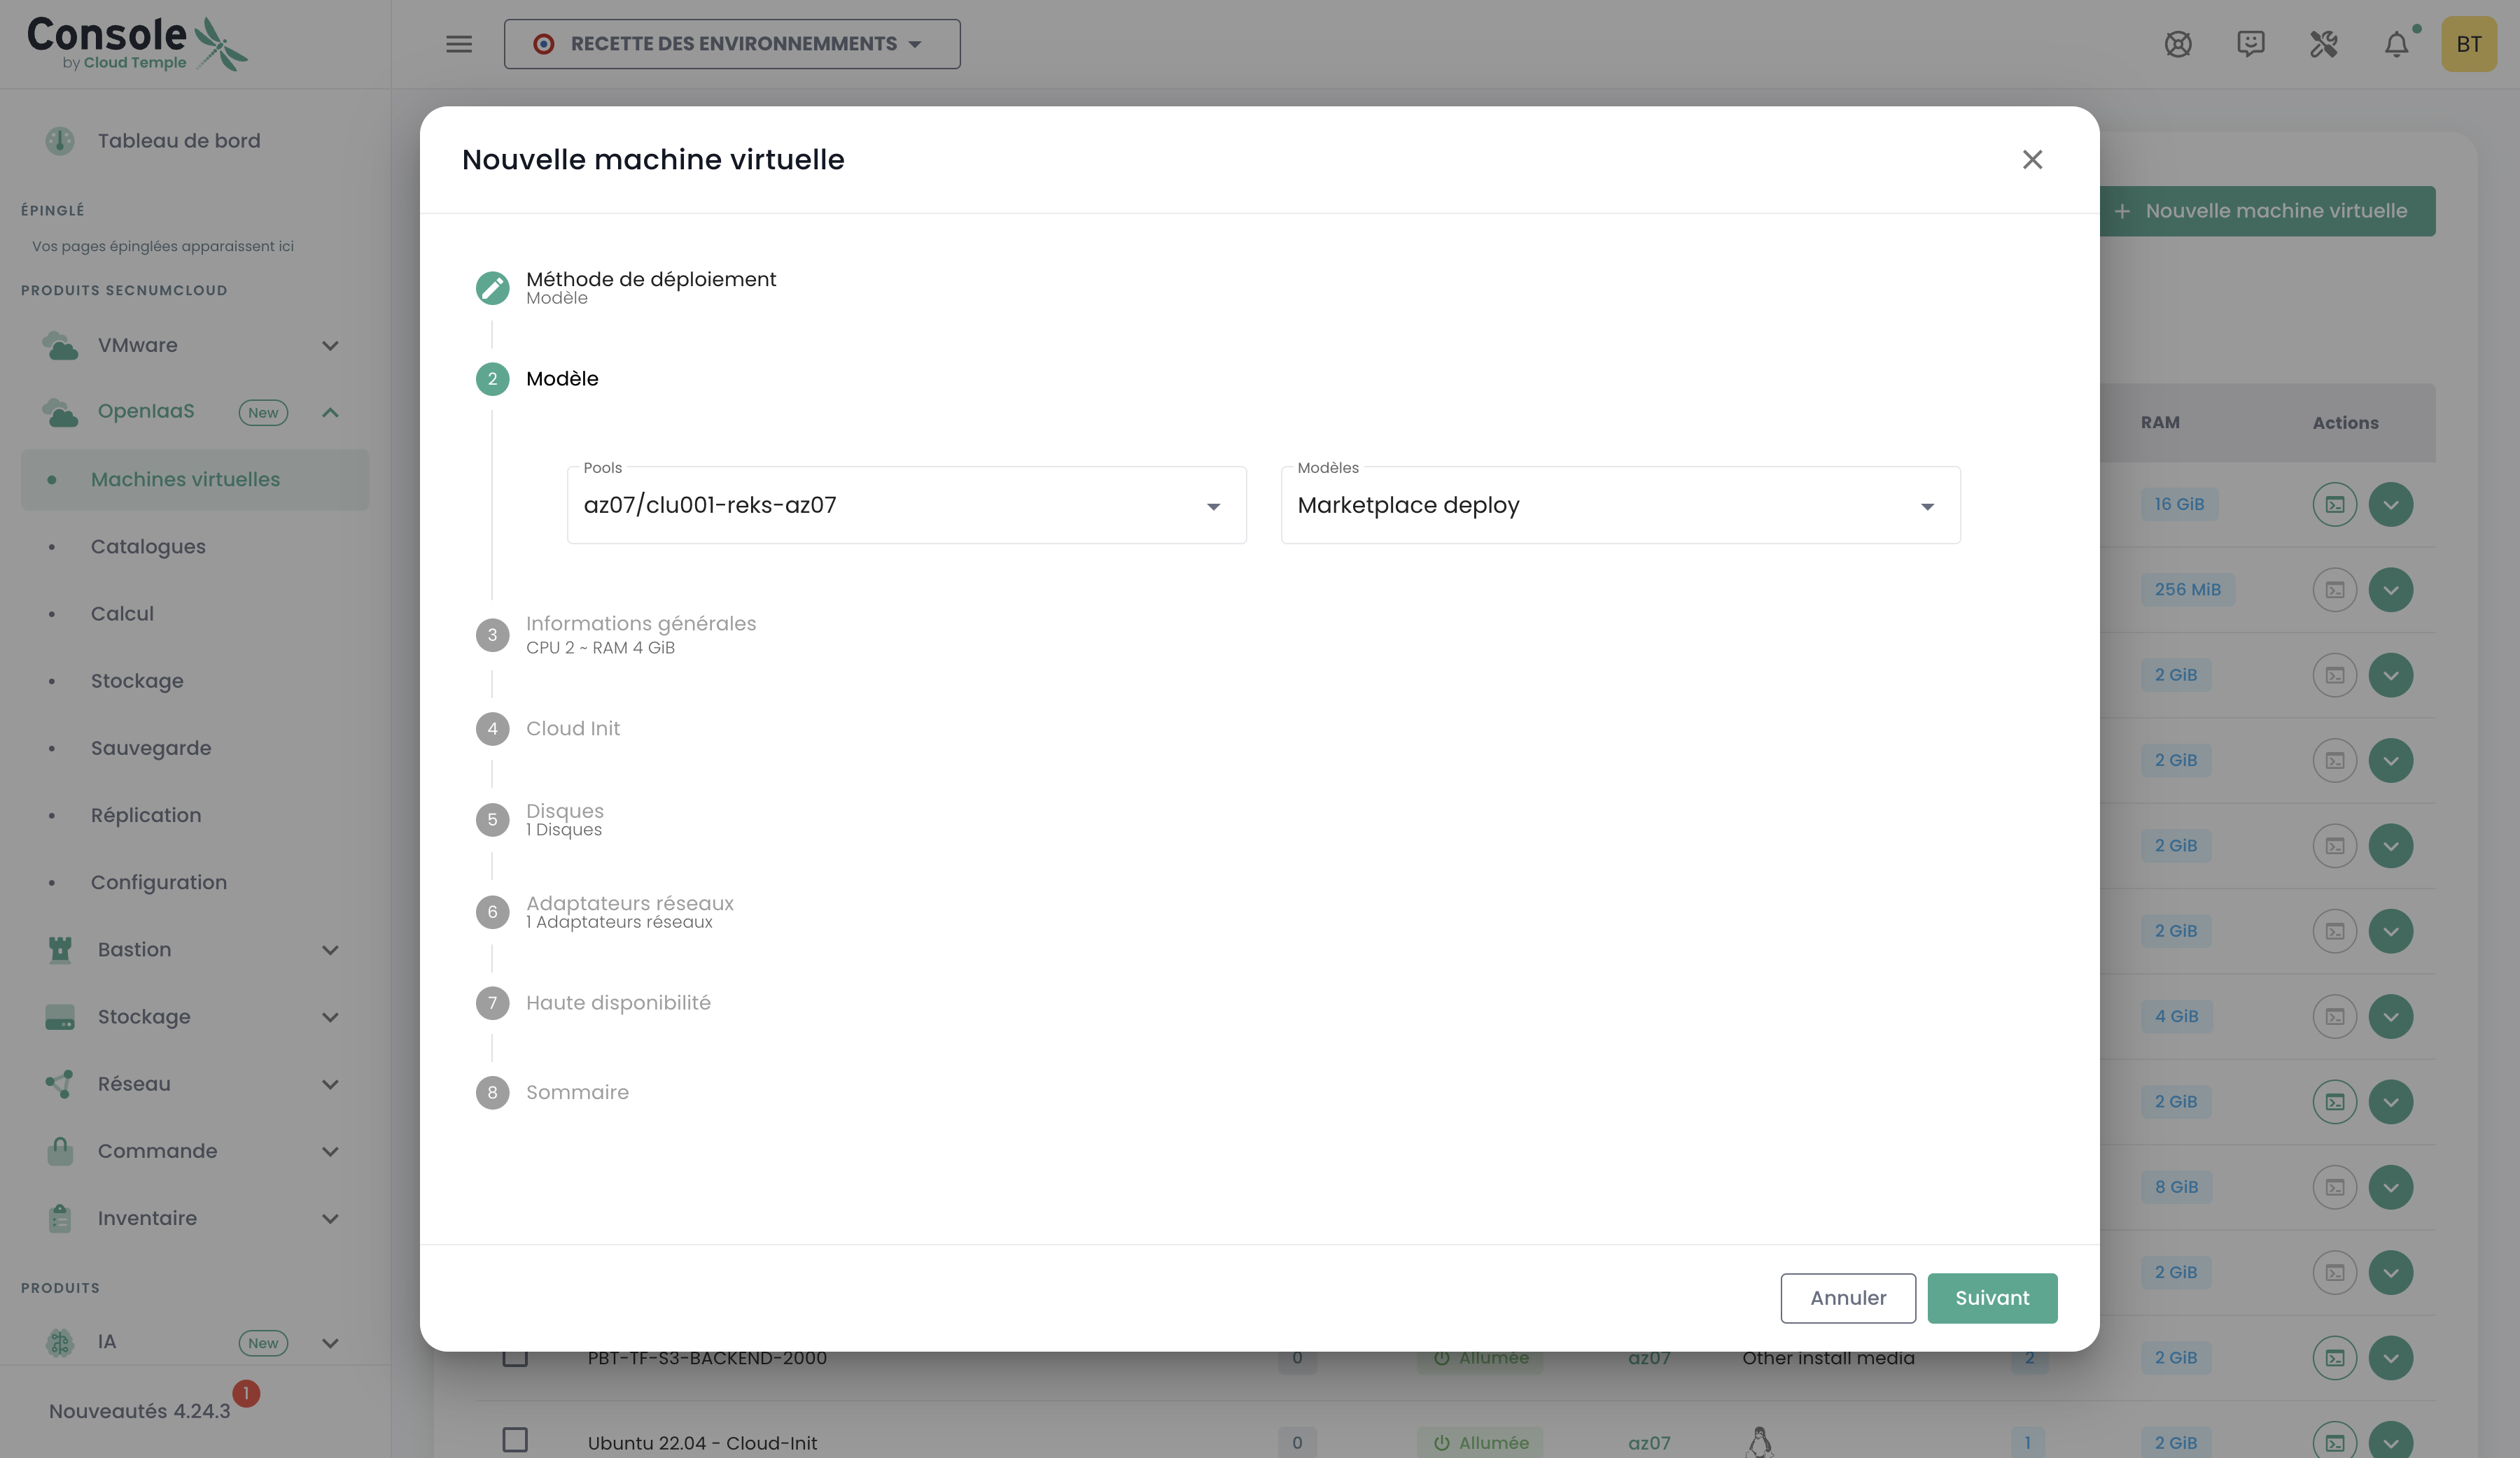The width and height of the screenshot is (2520, 1458).
Task: Jump to step 4 Cloud Init
Action: coord(572,728)
